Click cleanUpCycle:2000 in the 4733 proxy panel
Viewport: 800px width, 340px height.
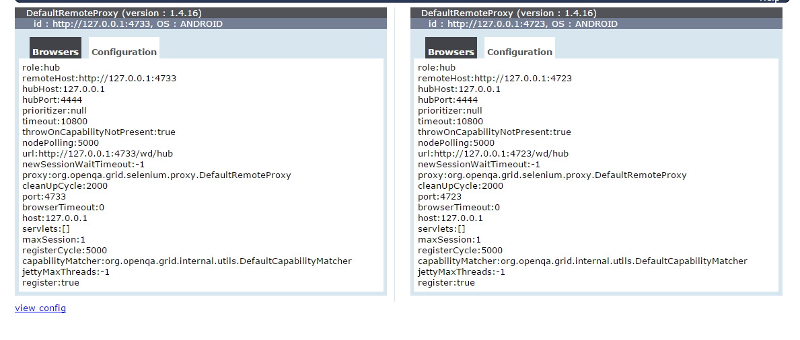(65, 185)
